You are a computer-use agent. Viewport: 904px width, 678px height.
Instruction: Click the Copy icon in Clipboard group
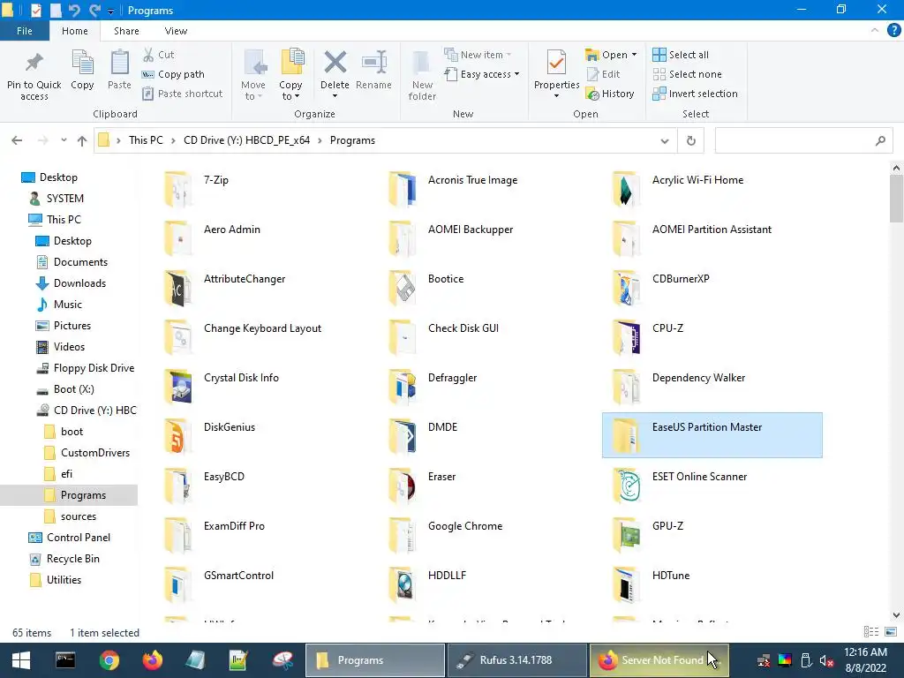point(82,63)
